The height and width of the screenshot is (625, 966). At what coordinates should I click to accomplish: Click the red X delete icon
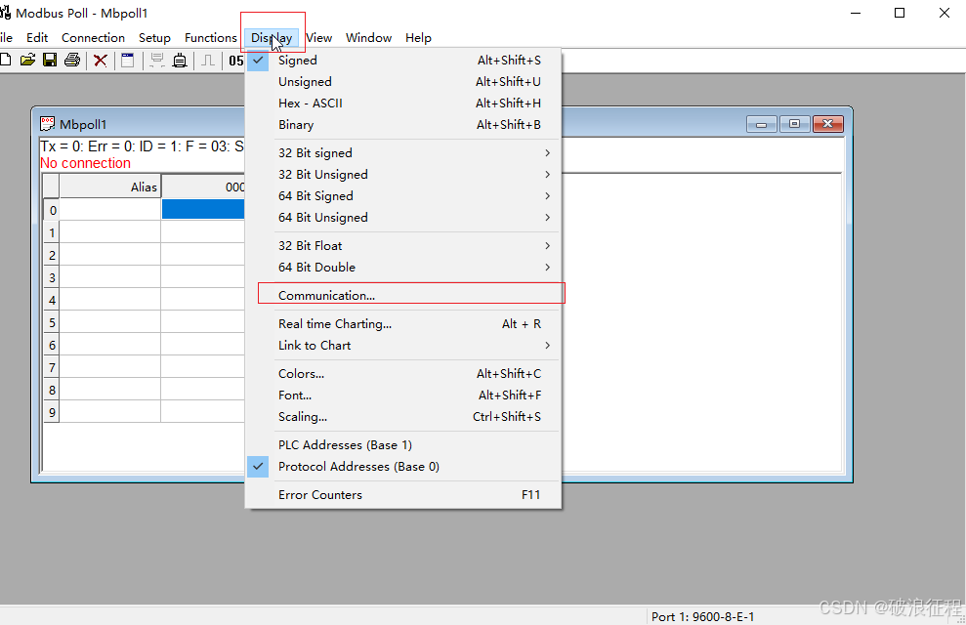(x=101, y=61)
